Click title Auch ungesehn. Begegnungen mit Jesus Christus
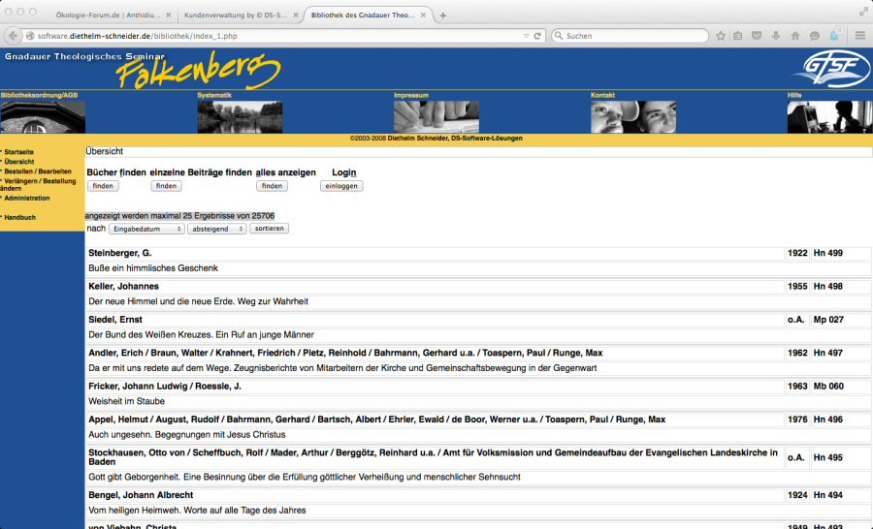The image size is (873, 529). coord(187,435)
